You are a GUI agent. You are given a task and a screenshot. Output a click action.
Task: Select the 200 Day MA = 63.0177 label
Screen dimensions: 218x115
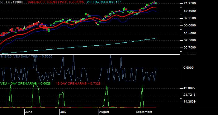click(104, 2)
